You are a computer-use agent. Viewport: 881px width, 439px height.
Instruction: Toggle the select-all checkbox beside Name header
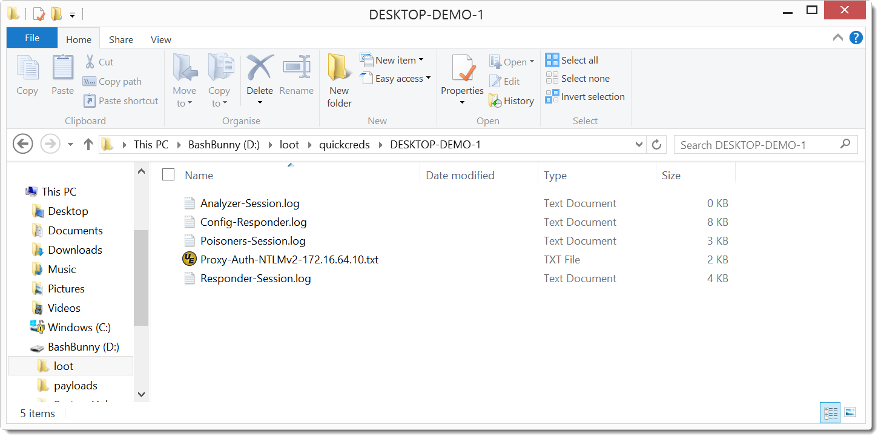pos(168,175)
